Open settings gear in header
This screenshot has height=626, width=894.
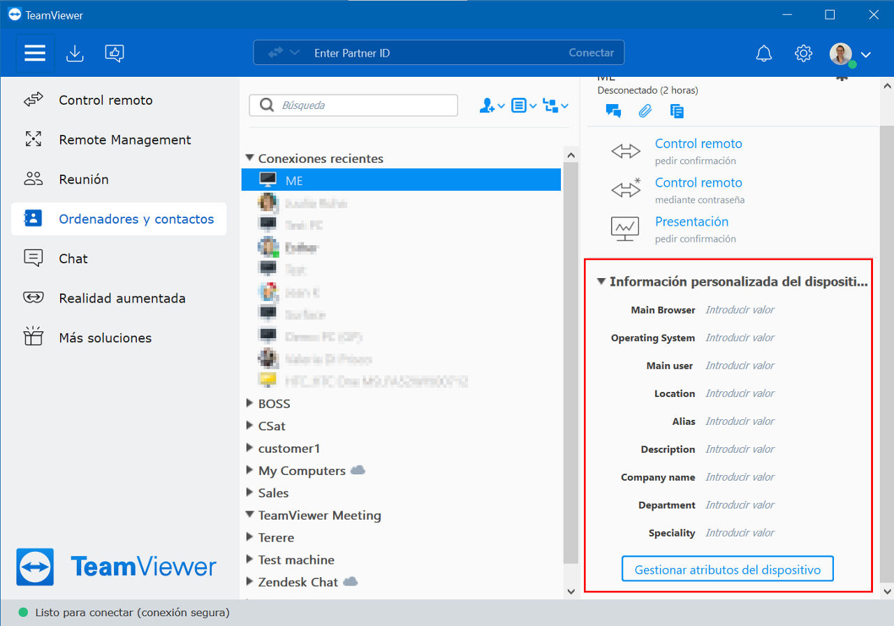pos(803,53)
